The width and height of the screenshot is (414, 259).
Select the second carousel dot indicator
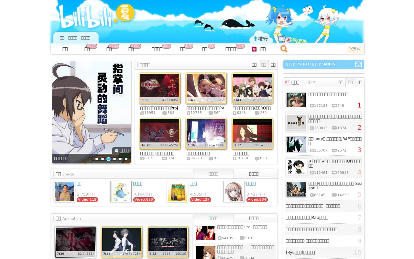point(103,159)
